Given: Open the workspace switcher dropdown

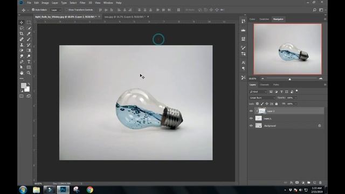Looking at the screenshot, I should coord(322,10).
